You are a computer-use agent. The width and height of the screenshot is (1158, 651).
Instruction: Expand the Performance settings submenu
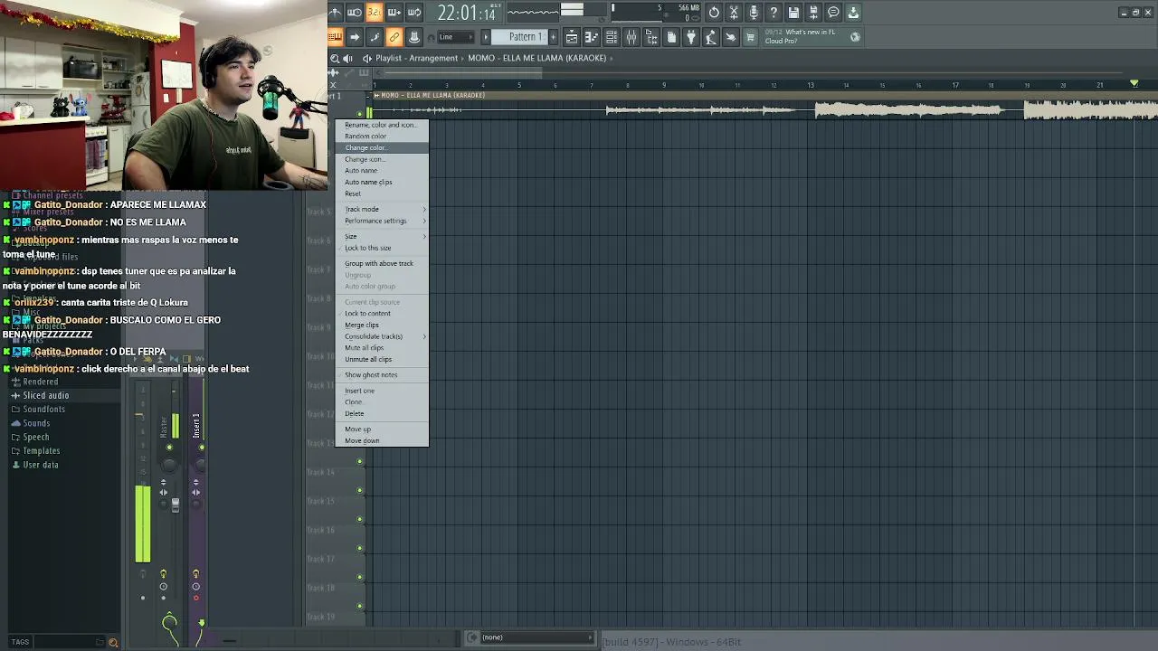pyautogui.click(x=382, y=221)
